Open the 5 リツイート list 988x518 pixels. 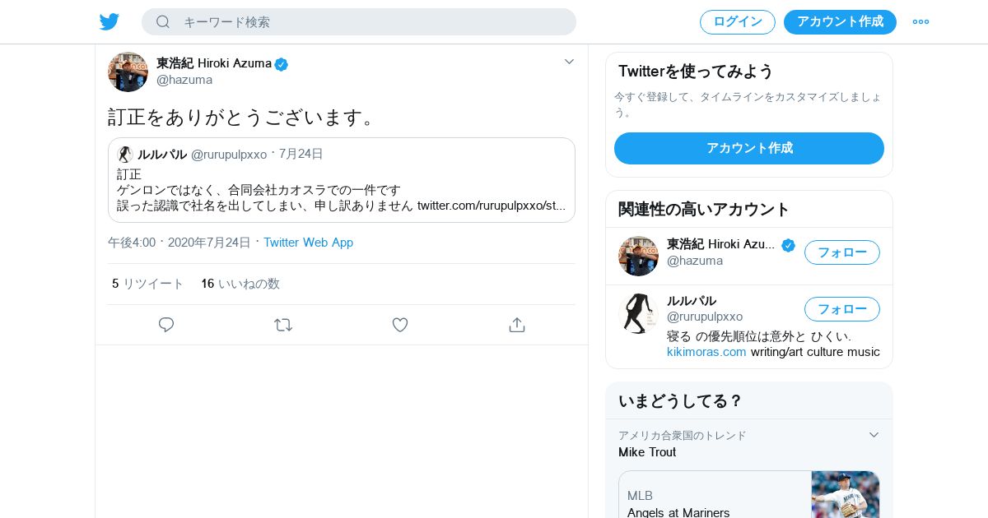148,284
